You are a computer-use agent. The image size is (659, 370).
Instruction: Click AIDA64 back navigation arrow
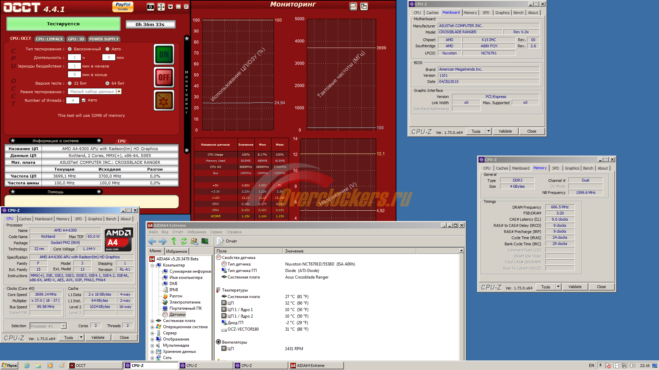pos(152,241)
